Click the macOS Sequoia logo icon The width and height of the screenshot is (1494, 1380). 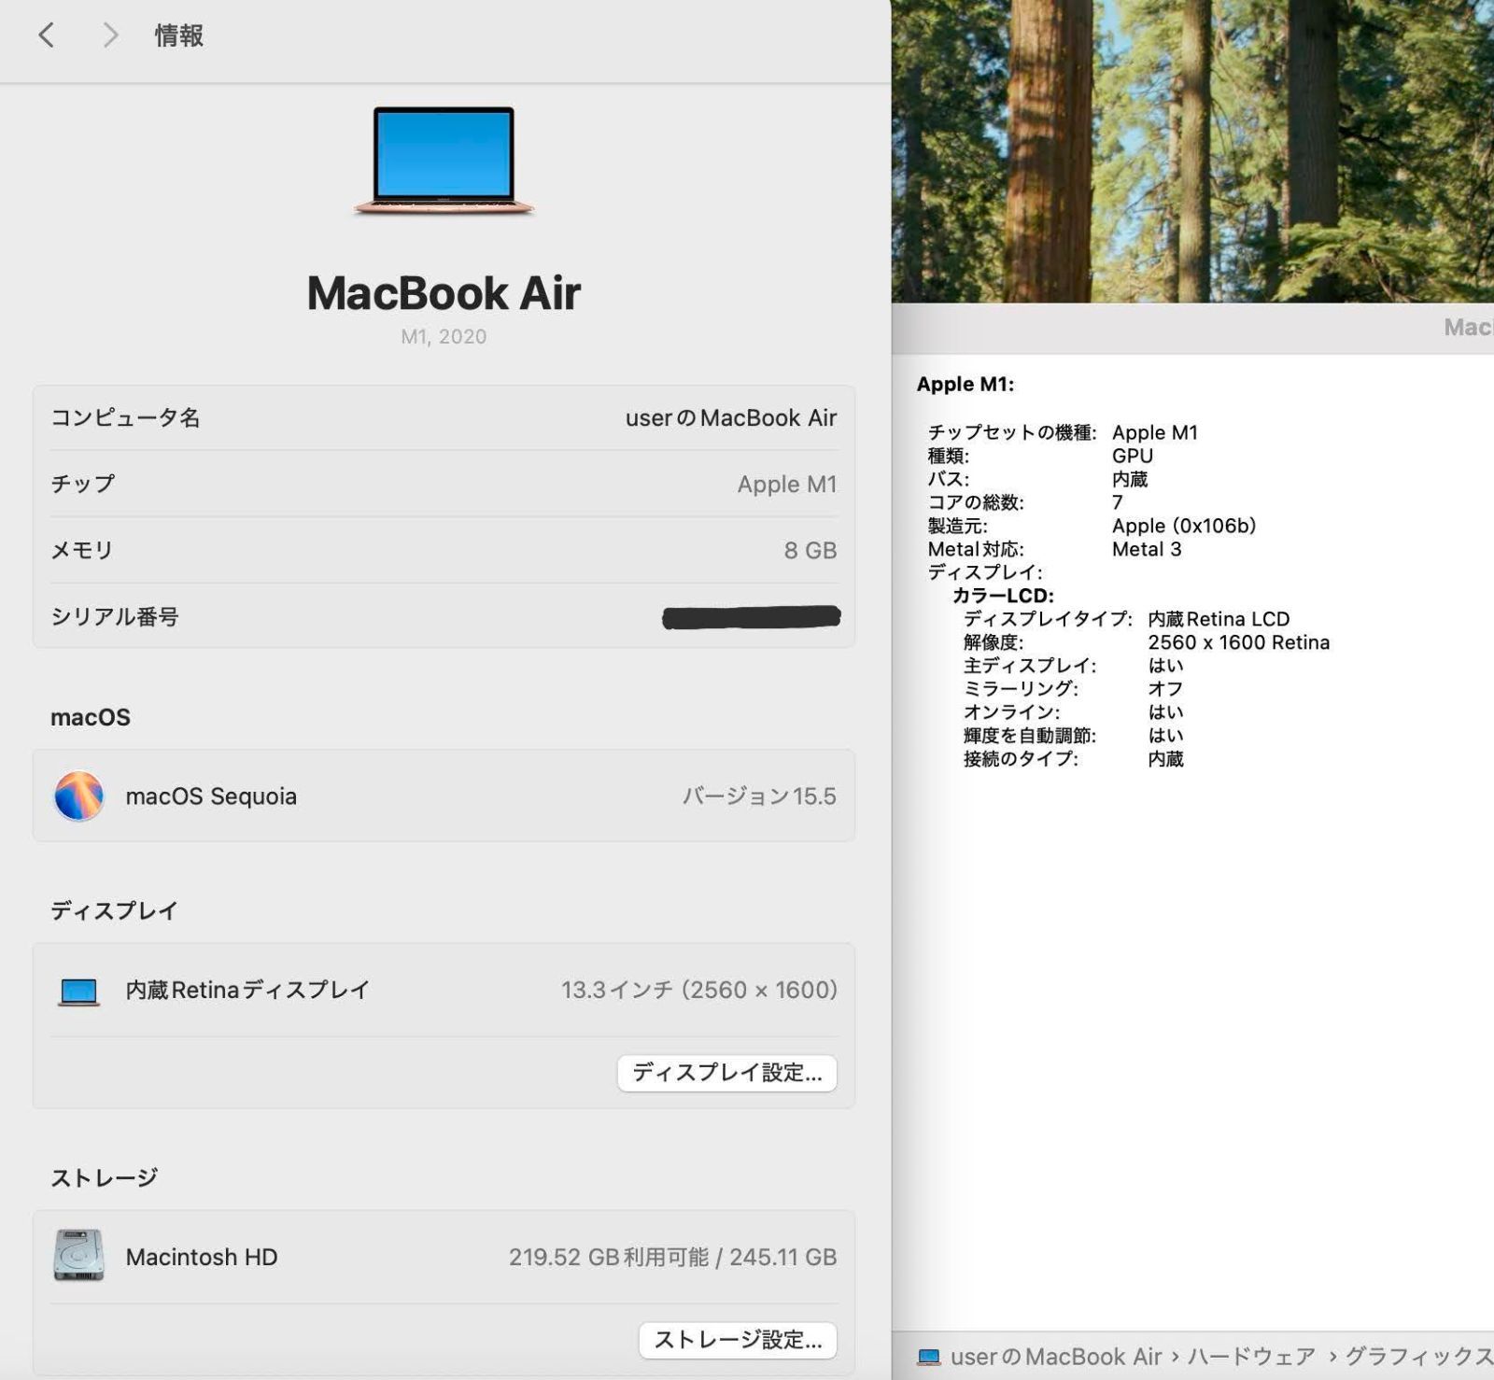coord(78,796)
